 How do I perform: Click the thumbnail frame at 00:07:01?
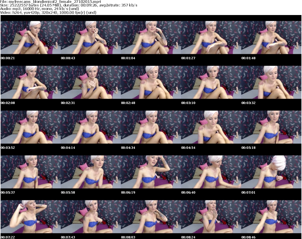click(x=271, y=172)
